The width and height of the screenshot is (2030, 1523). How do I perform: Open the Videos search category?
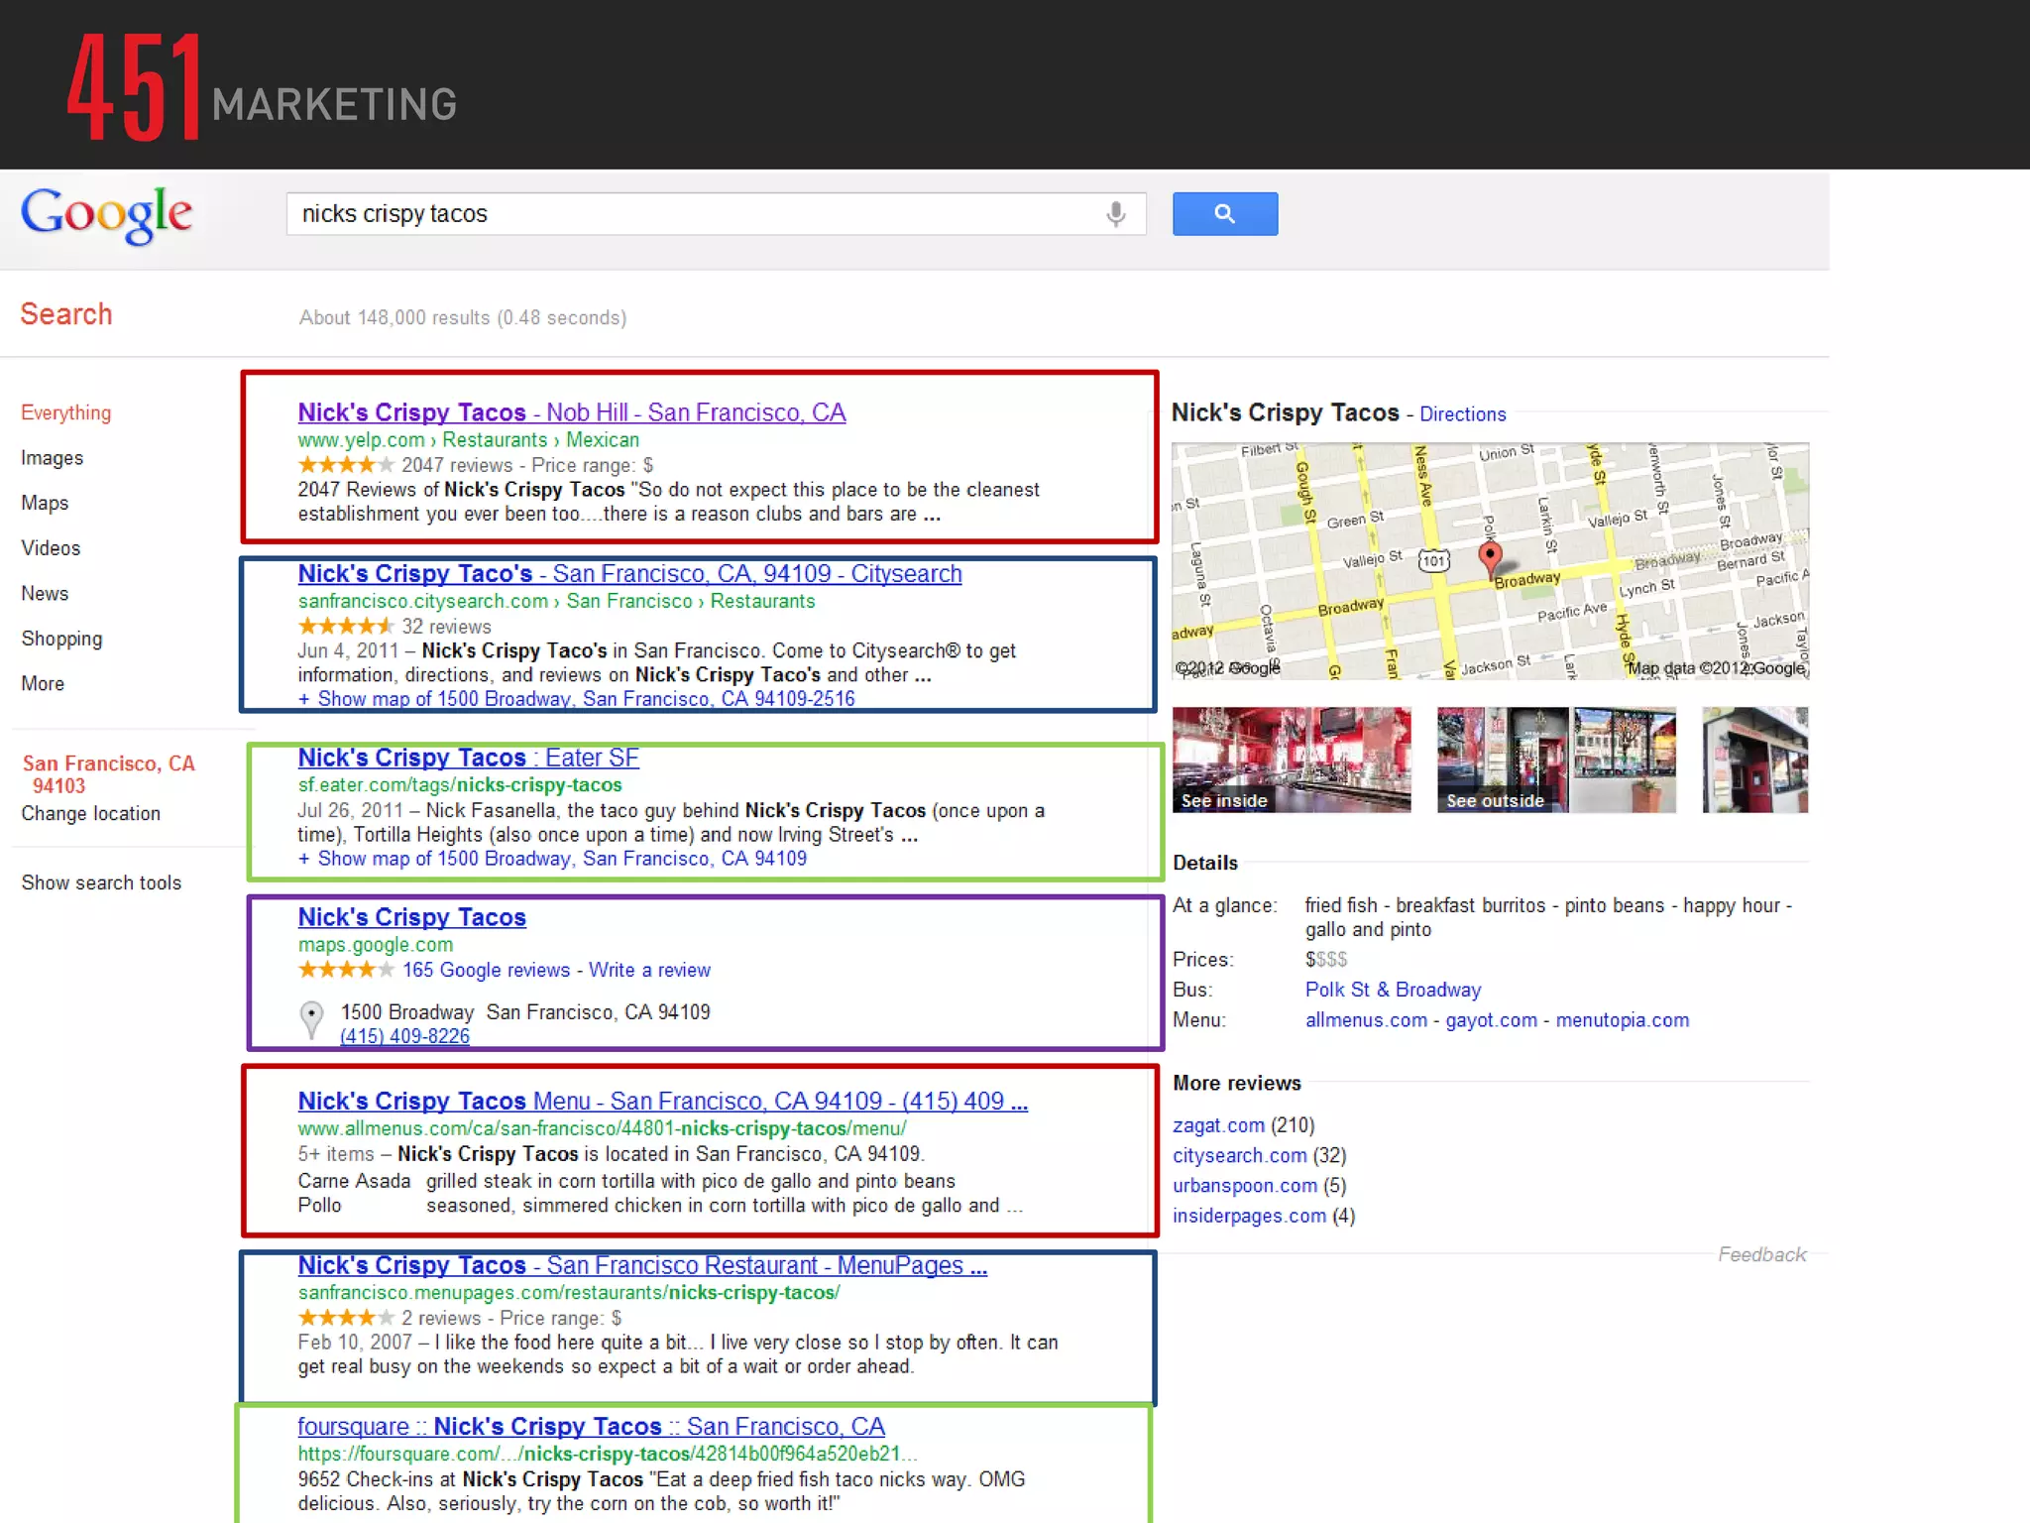pos(51,548)
